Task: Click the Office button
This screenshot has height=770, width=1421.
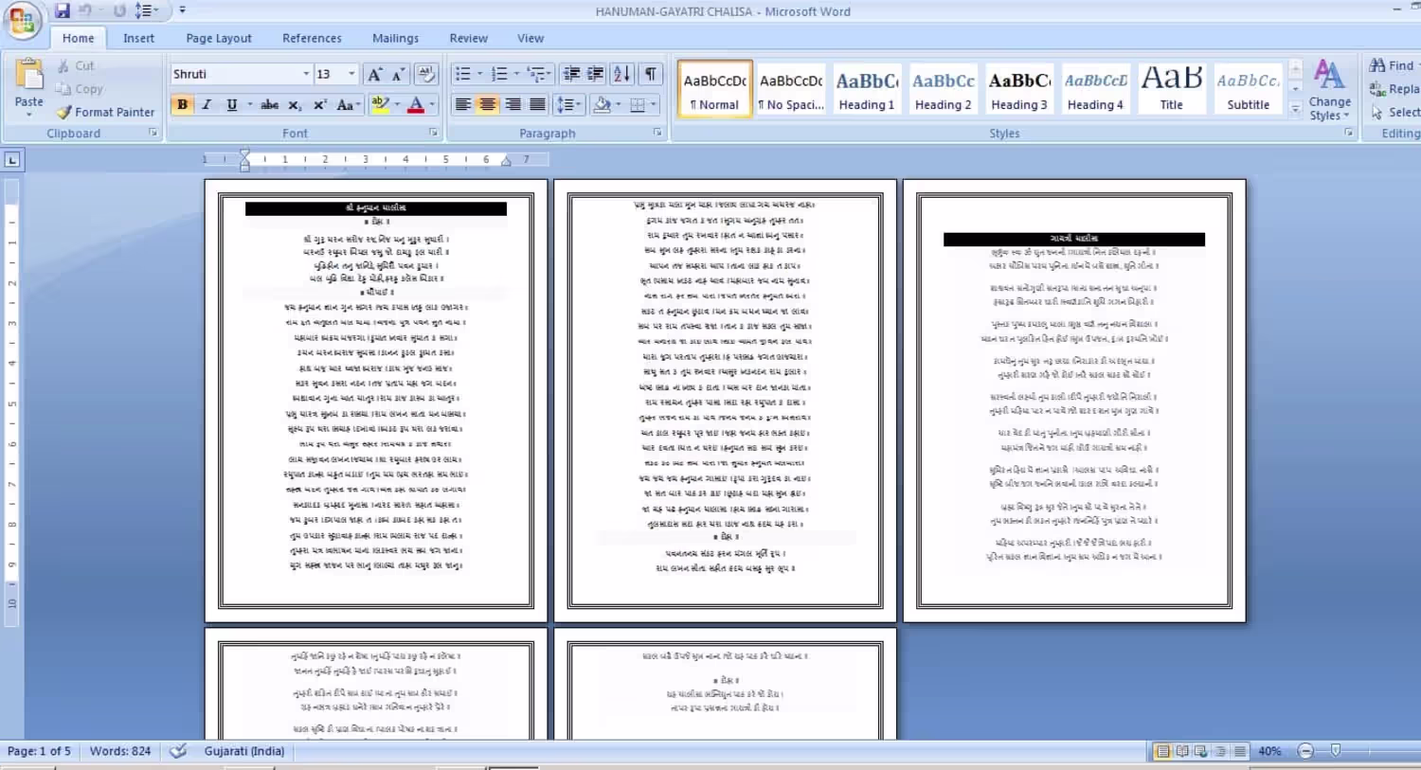Action: pyautogui.click(x=22, y=21)
